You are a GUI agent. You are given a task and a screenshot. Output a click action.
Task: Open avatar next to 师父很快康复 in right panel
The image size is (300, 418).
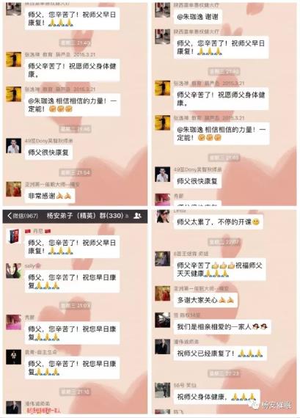(162, 175)
